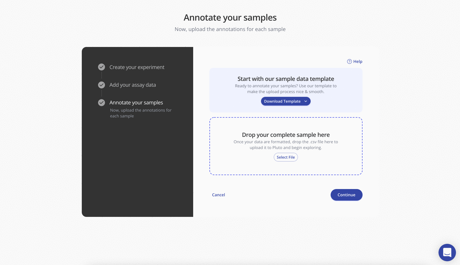
Task: Click the checkmark beside Add your assay data
Action: [102, 85]
